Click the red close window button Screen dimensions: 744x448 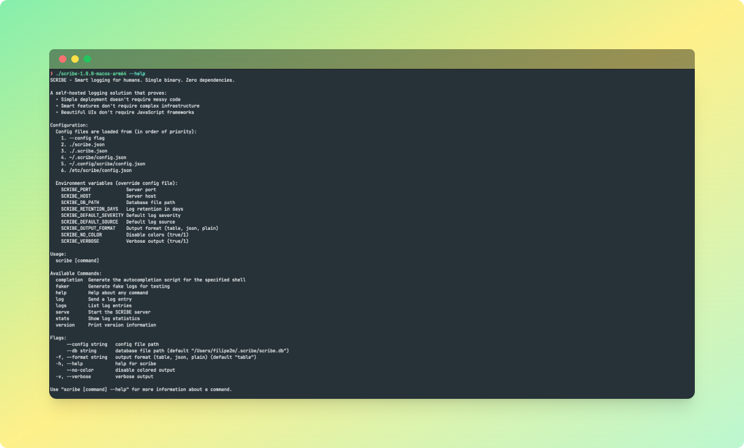tap(63, 59)
